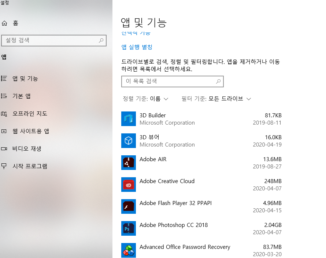Select 기본 앱 in the sidebar
Image resolution: width=326 pixels, height=258 pixels.
pos(21,96)
